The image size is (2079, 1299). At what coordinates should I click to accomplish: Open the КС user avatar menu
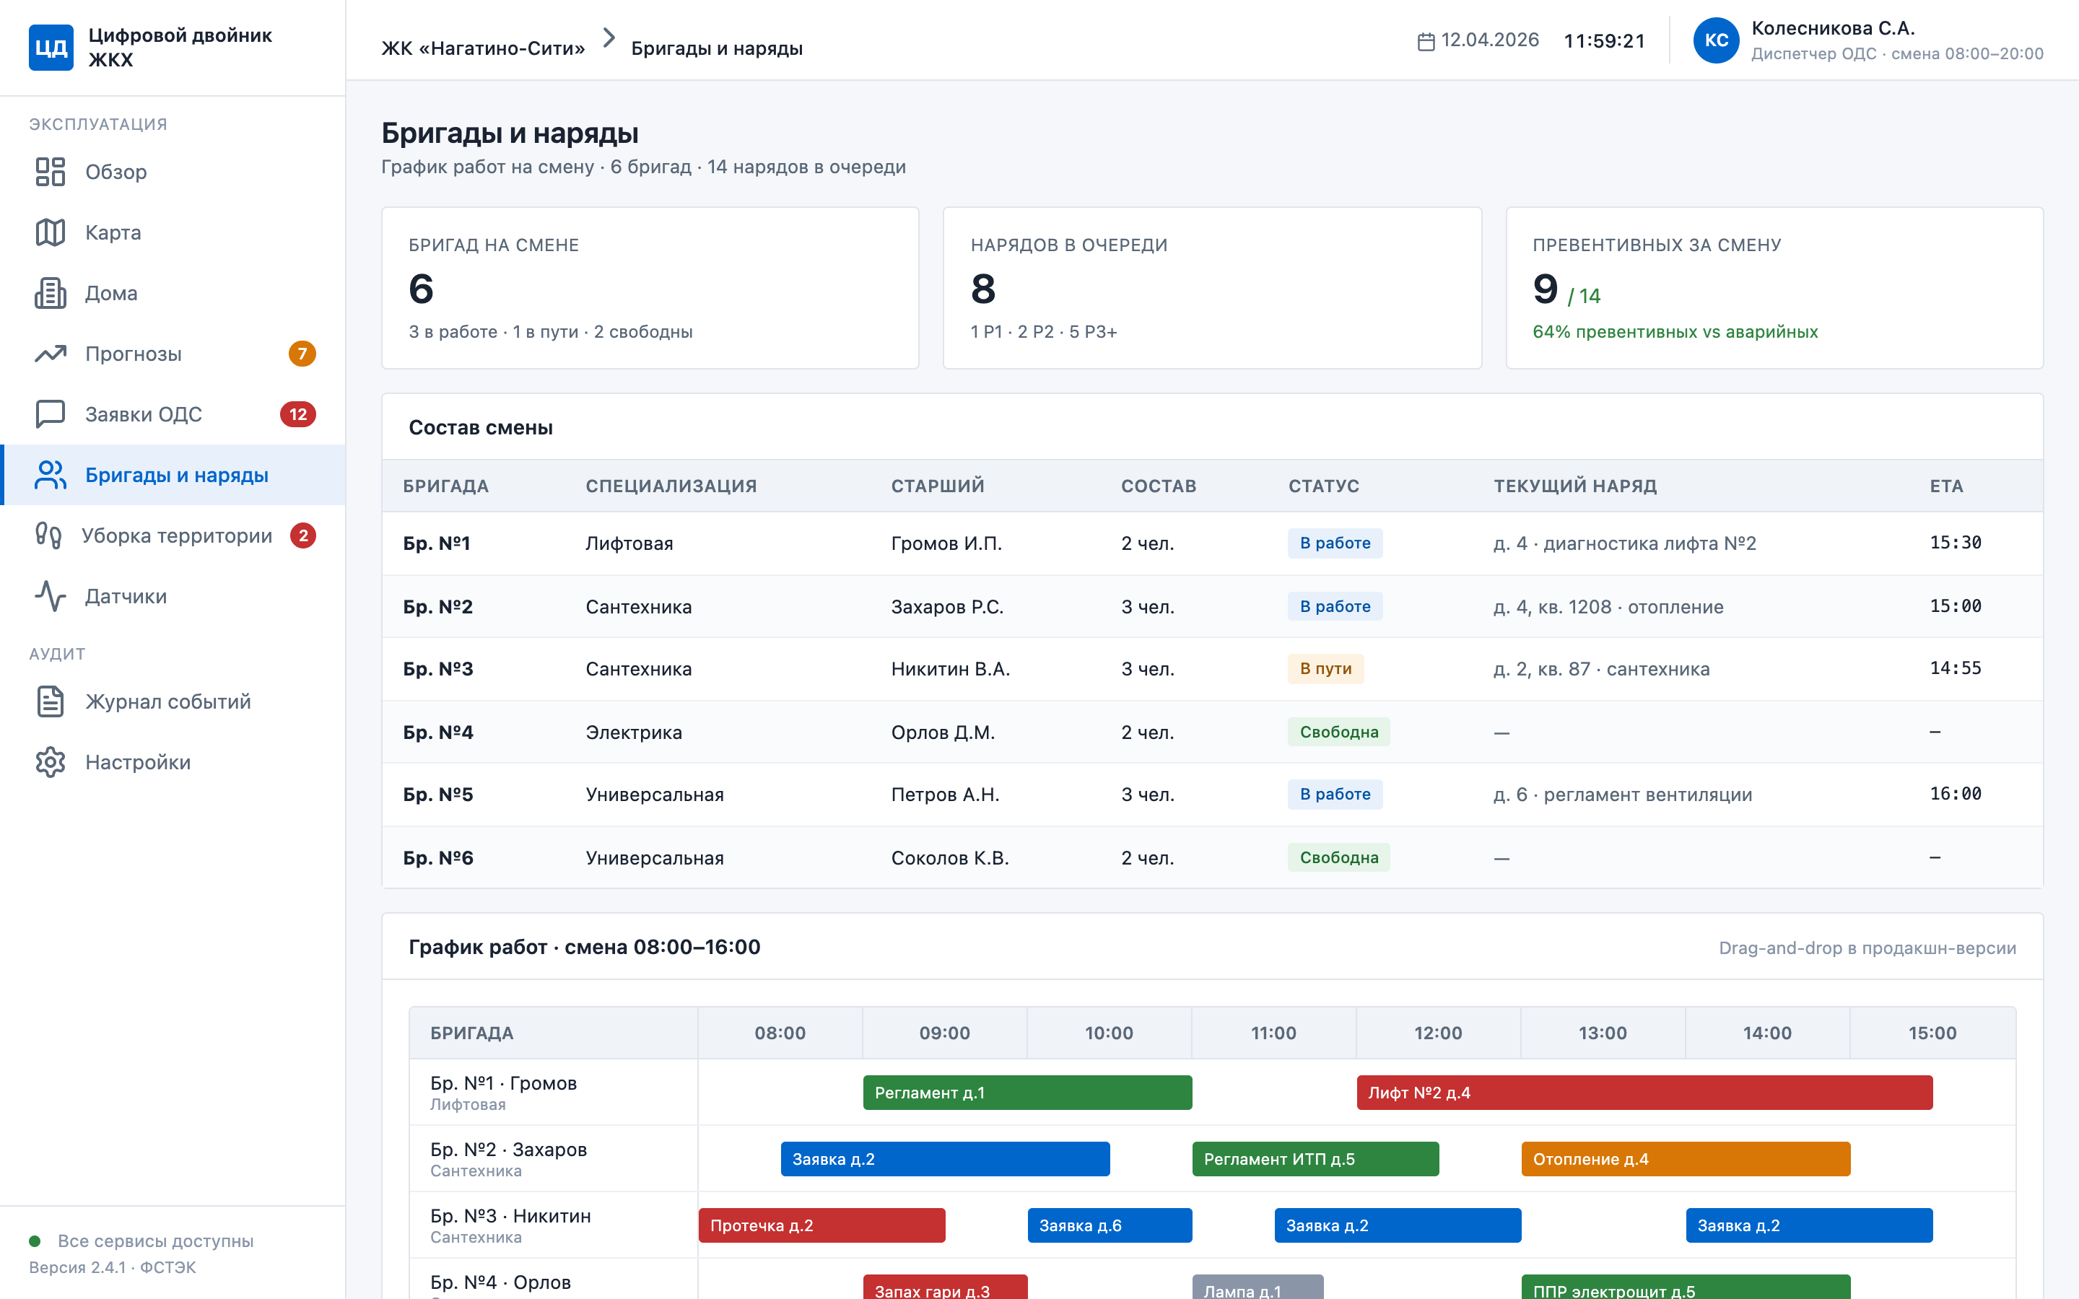pyautogui.click(x=1716, y=40)
